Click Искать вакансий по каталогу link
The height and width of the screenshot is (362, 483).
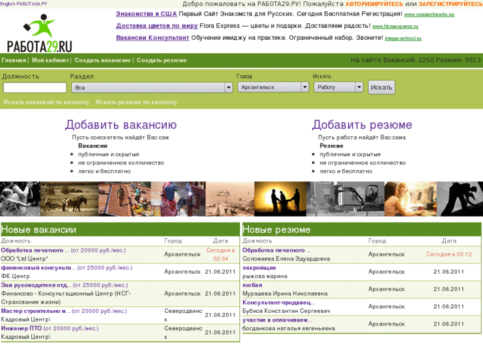click(47, 102)
